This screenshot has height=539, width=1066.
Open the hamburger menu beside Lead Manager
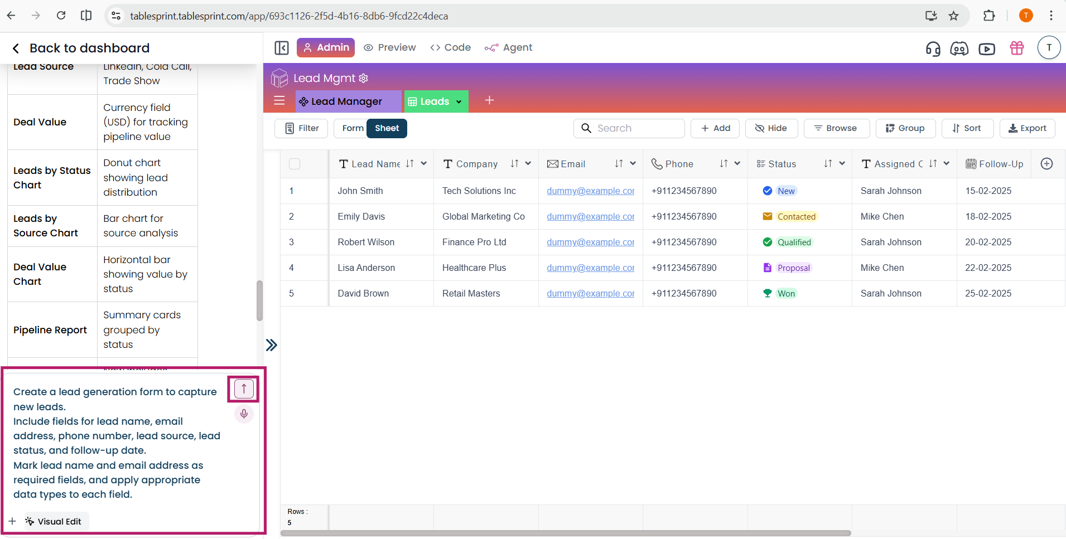[x=279, y=101]
